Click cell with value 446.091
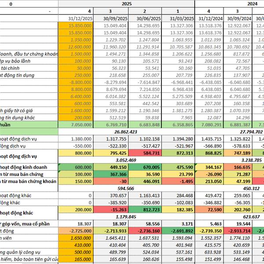 click(145, 181)
